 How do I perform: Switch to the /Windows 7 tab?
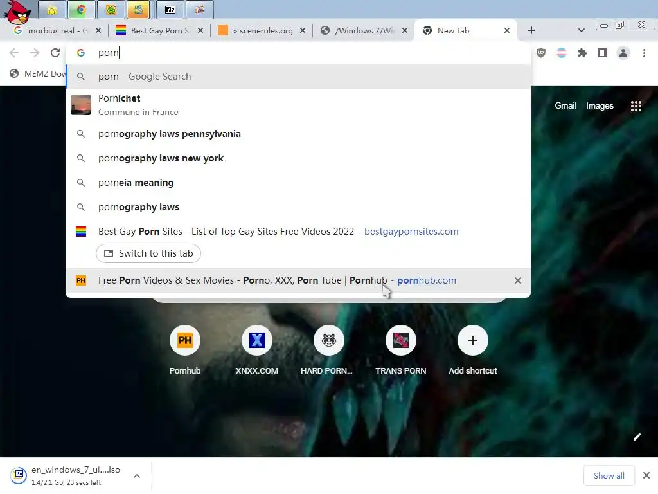[363, 30]
